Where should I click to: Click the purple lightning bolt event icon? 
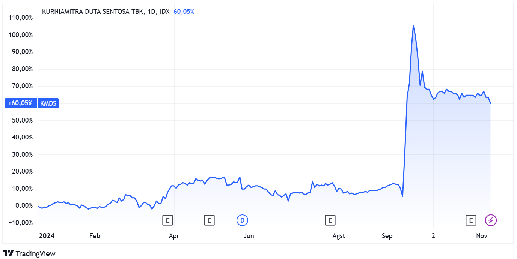click(x=491, y=220)
